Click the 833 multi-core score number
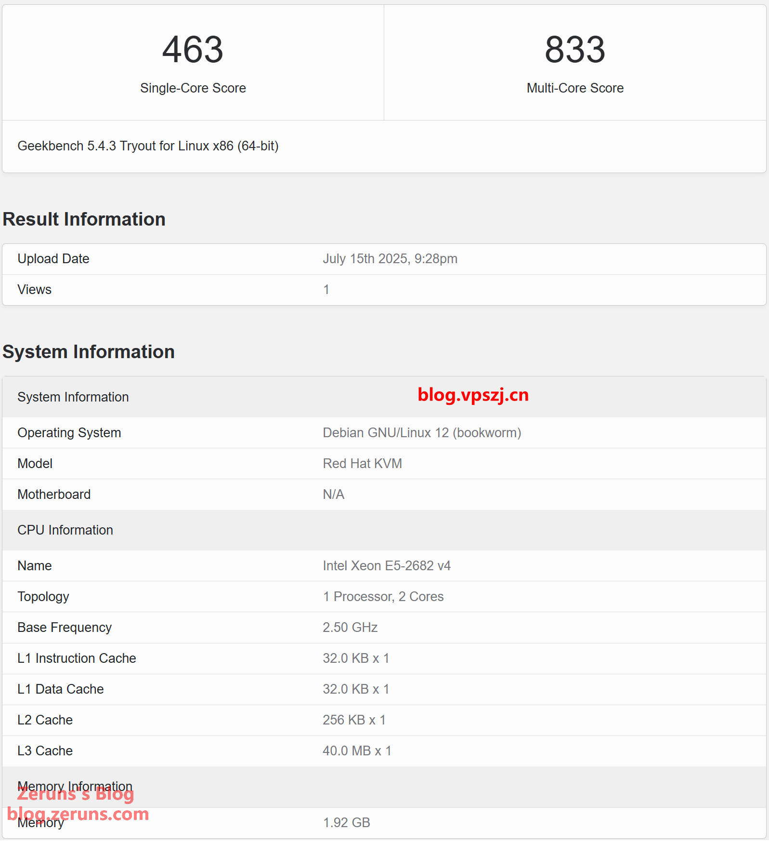The height and width of the screenshot is (844, 769). click(574, 50)
